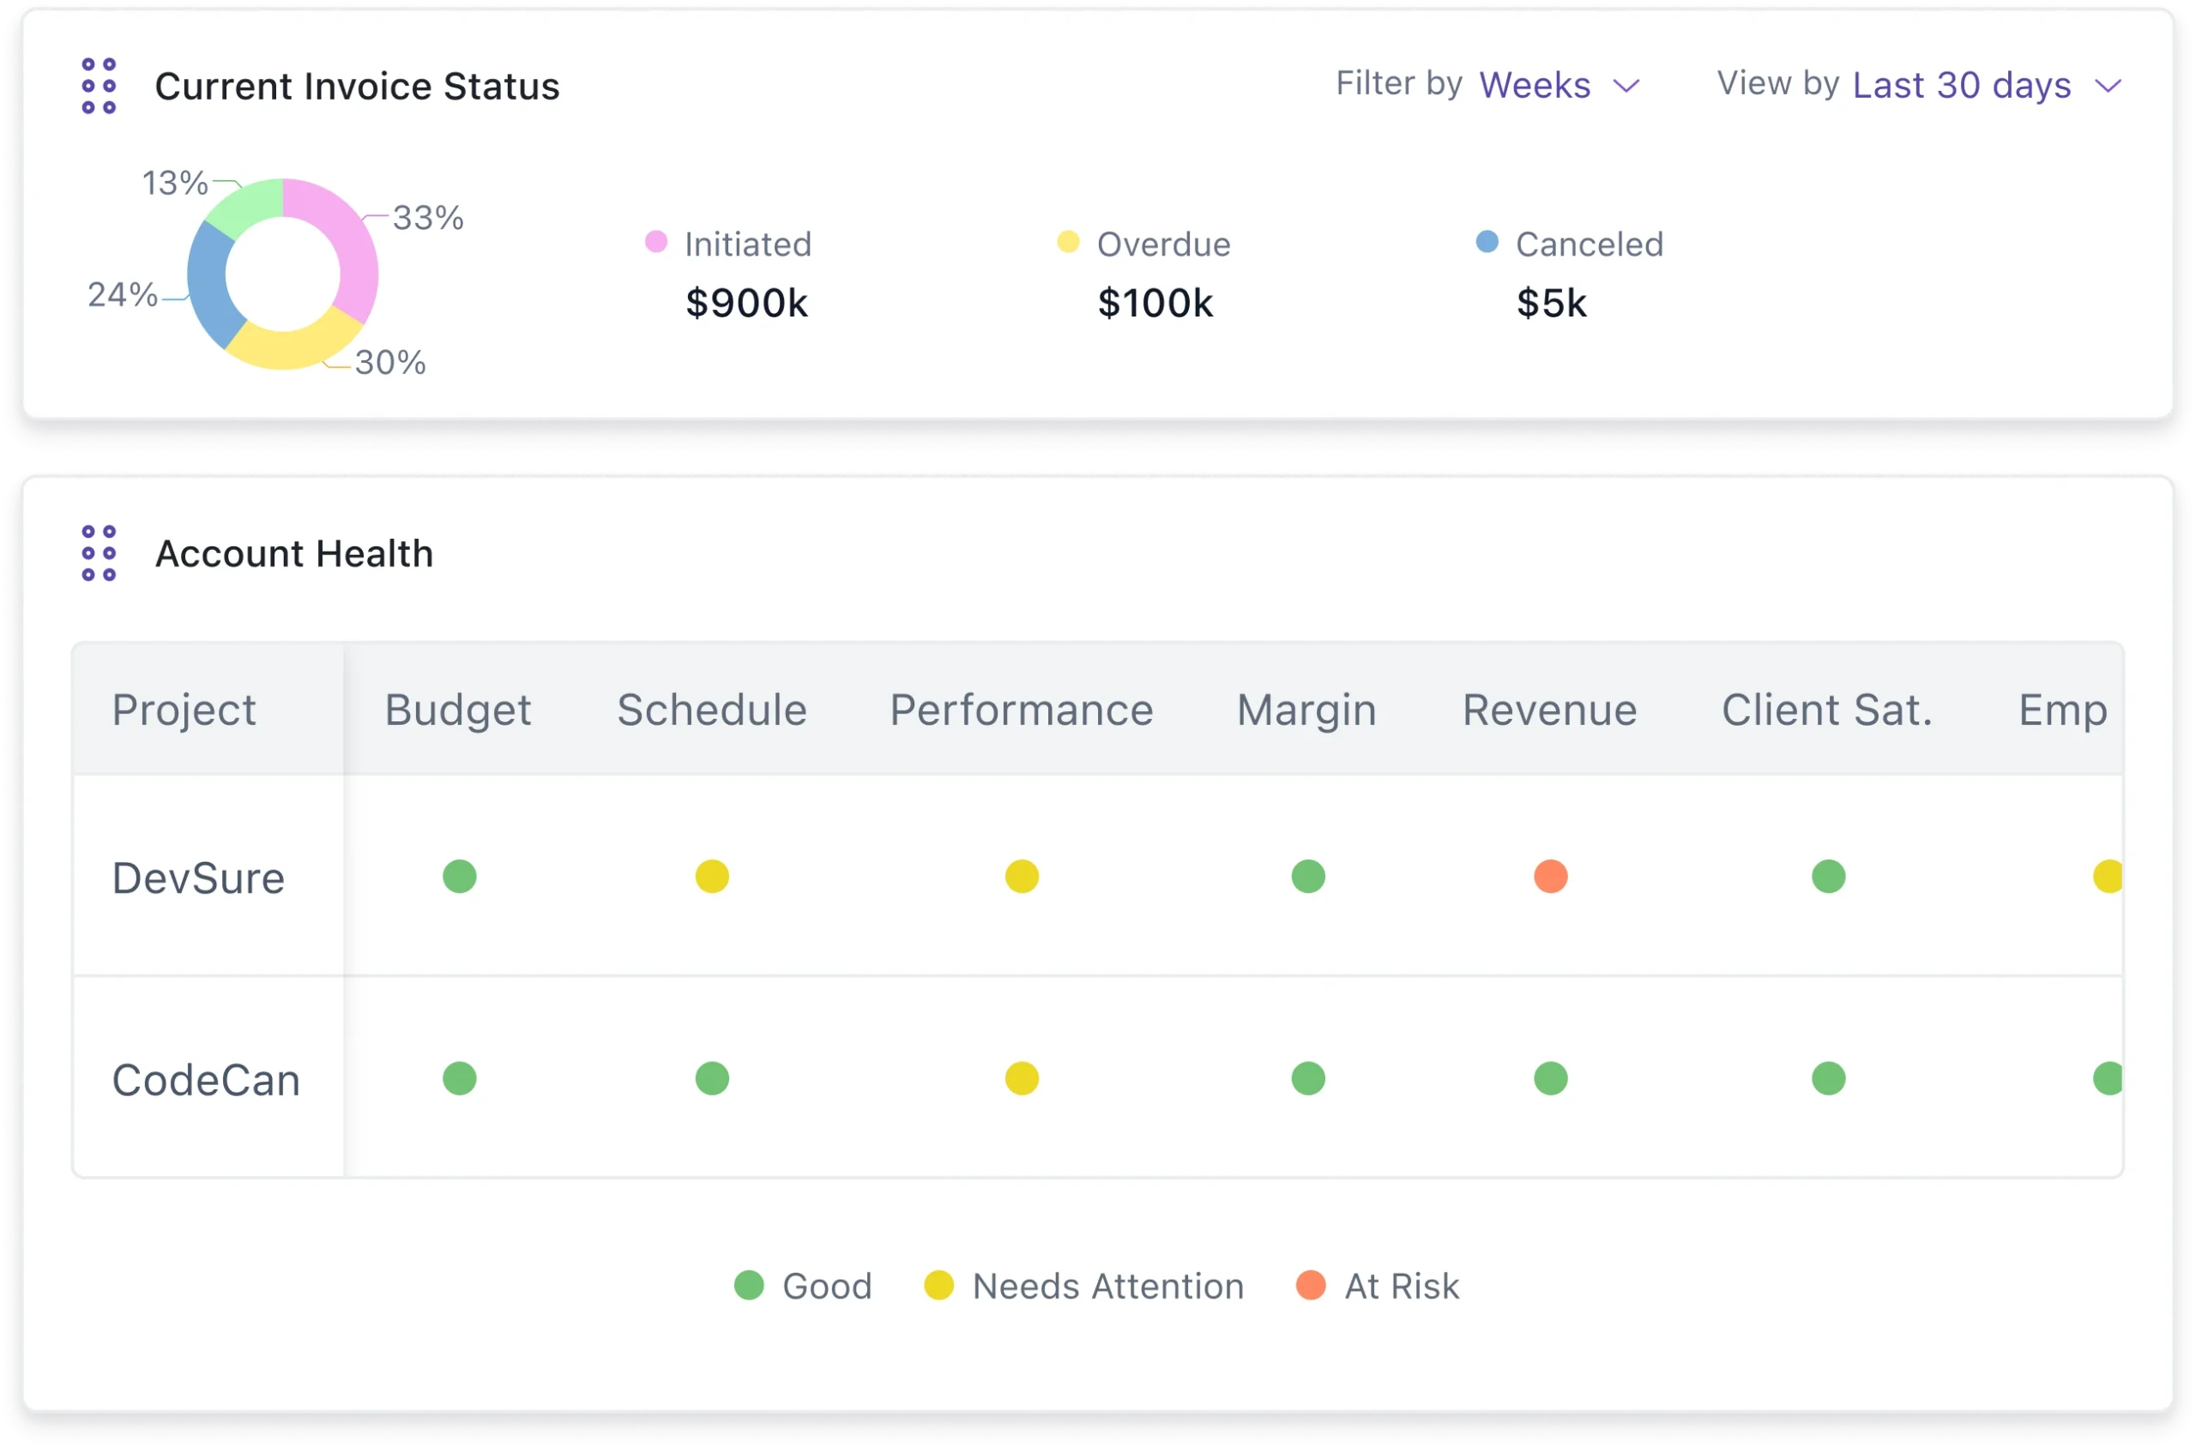Click the Budget column header
The image size is (2196, 1447).
click(458, 709)
